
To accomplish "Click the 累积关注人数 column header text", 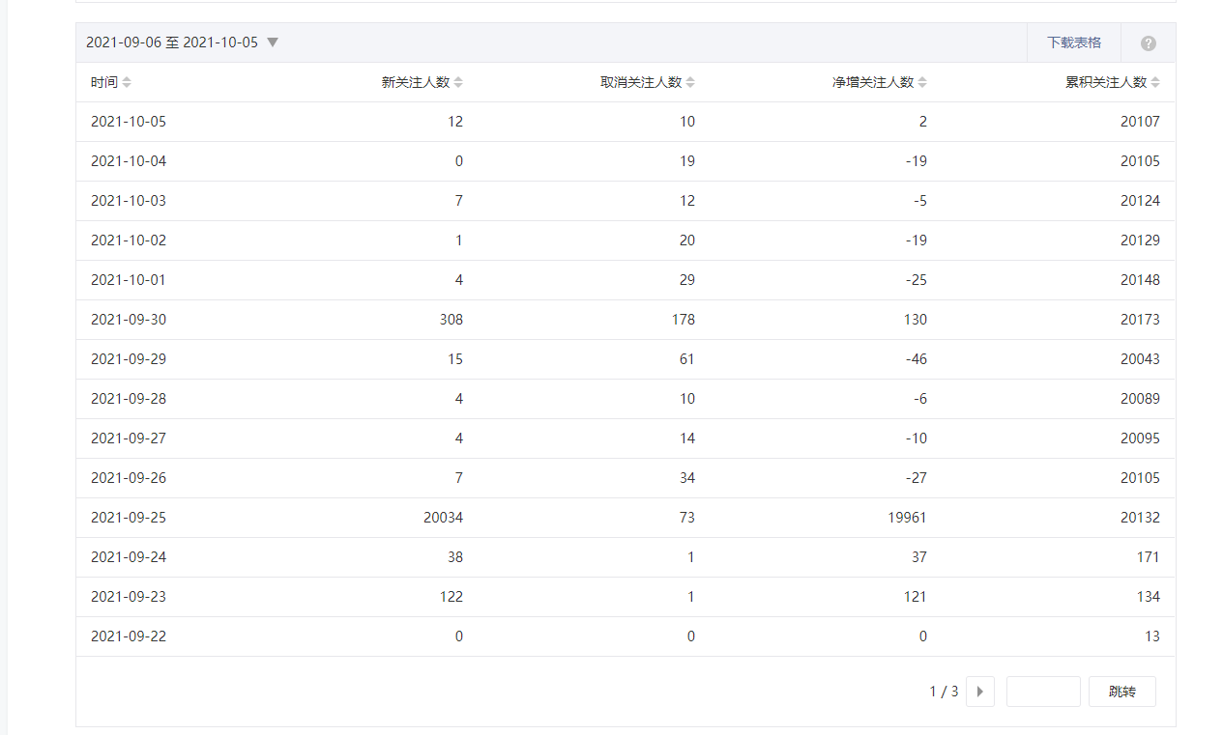I will tap(1106, 83).
